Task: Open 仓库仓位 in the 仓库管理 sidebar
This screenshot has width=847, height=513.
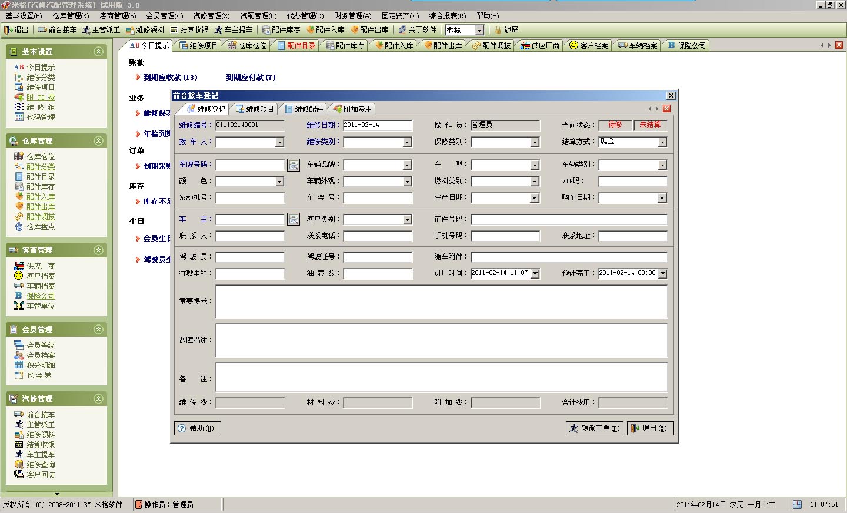Action: pos(35,157)
